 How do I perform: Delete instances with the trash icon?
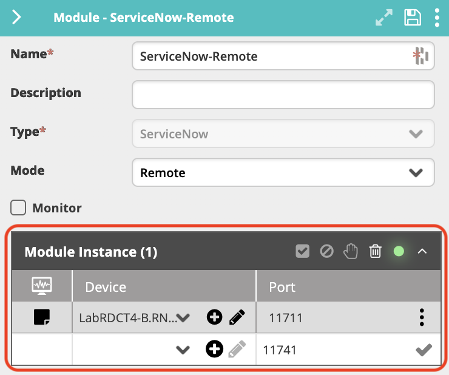pos(375,251)
